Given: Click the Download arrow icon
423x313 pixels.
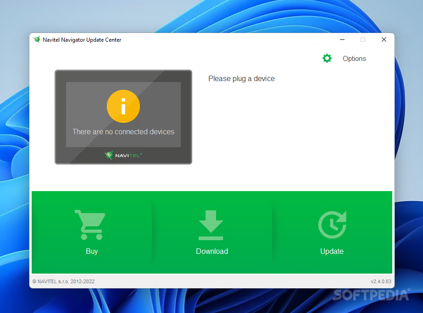Looking at the screenshot, I should pyautogui.click(x=211, y=225).
